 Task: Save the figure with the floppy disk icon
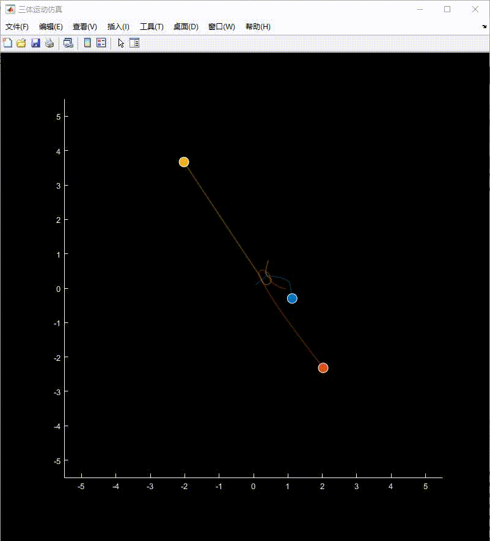click(x=35, y=43)
